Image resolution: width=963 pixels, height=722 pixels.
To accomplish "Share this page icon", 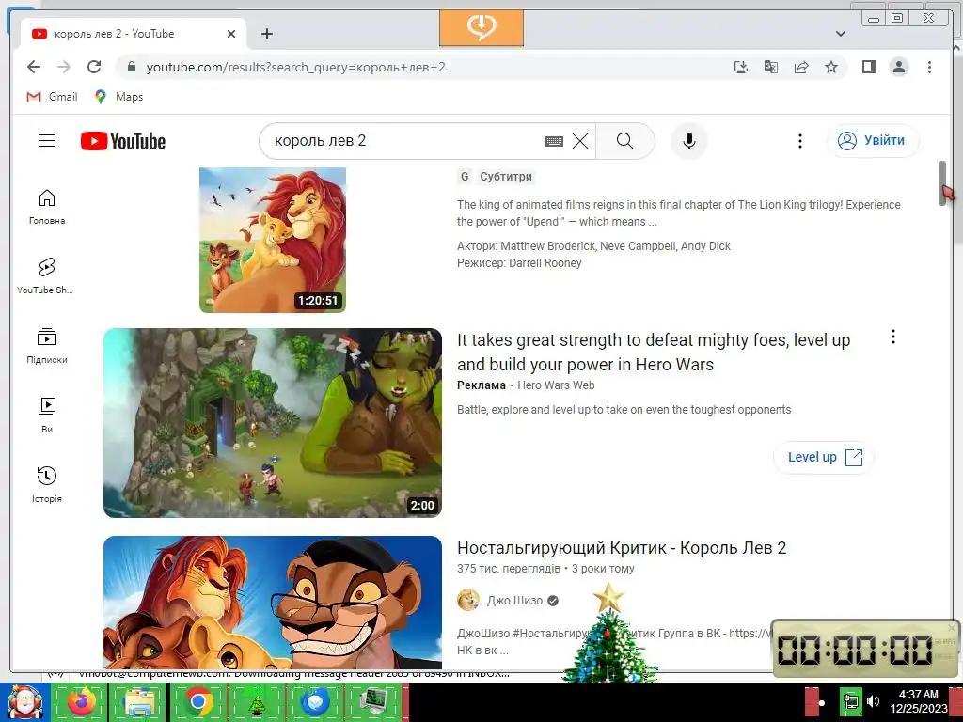I will (x=801, y=67).
